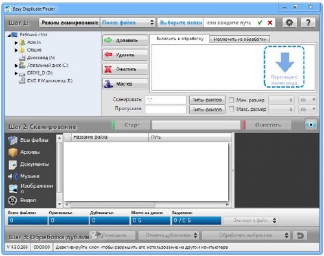Click version text V 4.5.0.269
This screenshot has width=324, height=256.
click(17, 247)
